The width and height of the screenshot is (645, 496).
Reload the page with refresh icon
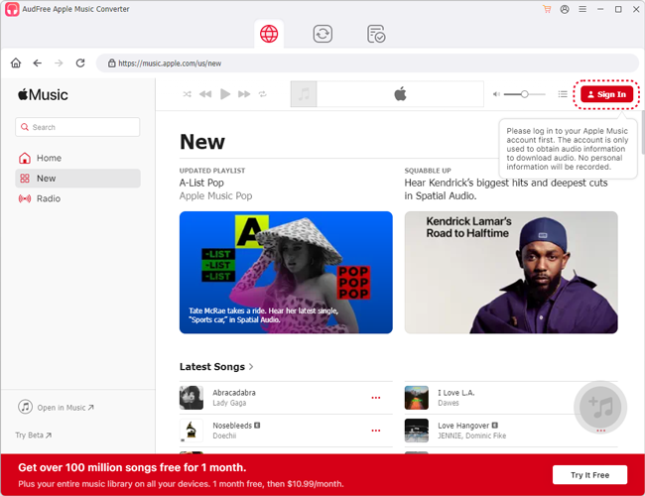(80, 62)
